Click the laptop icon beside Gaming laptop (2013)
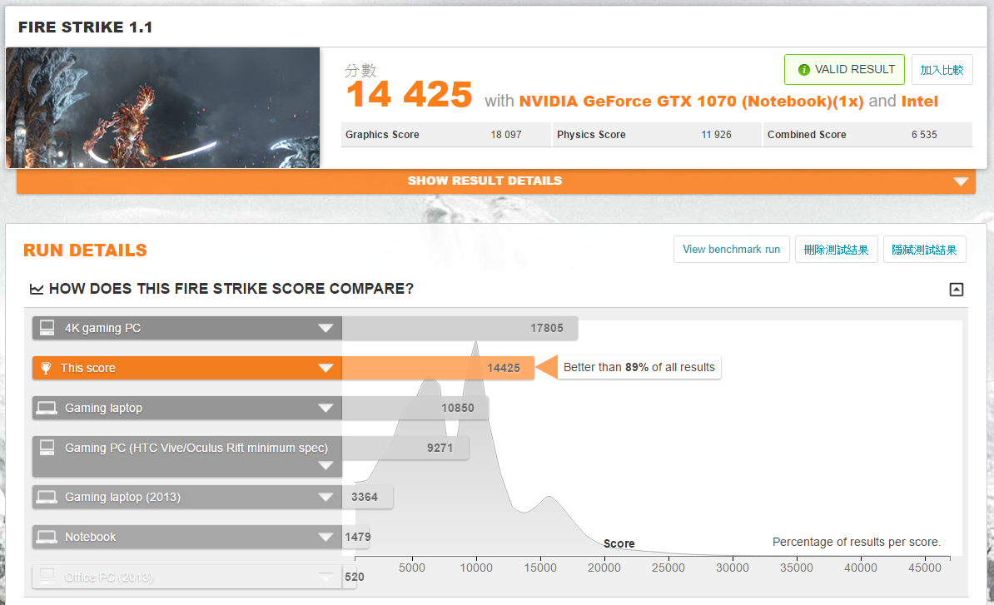This screenshot has height=605, width=994. click(47, 497)
